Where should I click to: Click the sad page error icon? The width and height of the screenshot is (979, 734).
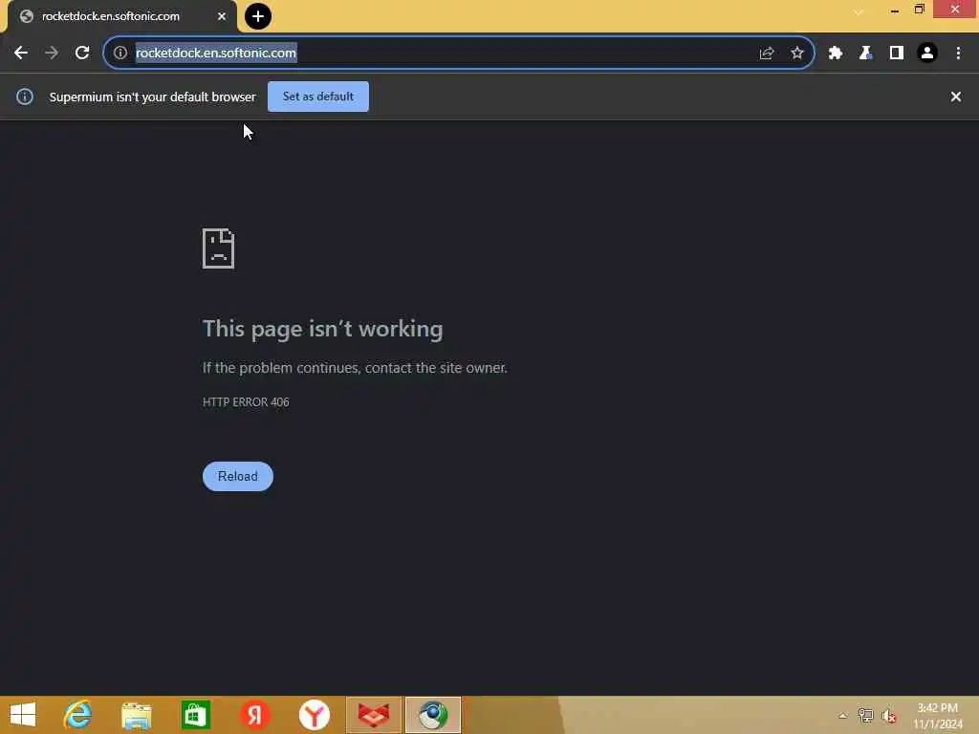219,248
